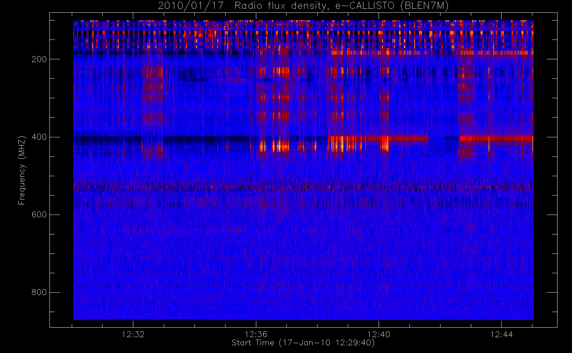Click the 12:32 time tick label

click(133, 334)
